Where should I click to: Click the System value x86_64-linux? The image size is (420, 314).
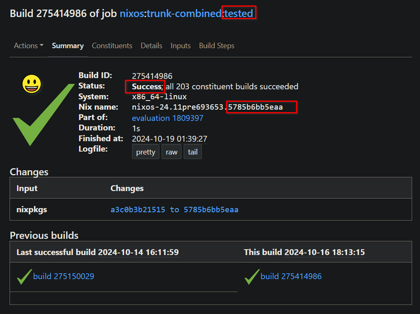point(160,96)
